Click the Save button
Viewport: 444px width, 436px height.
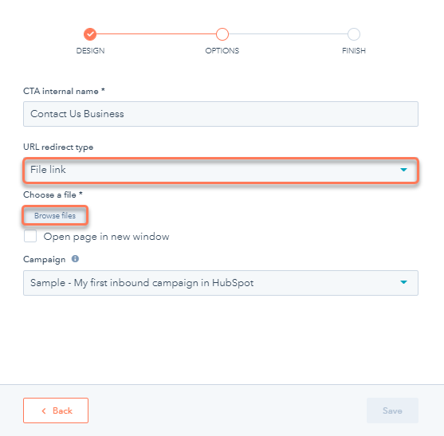coord(392,410)
